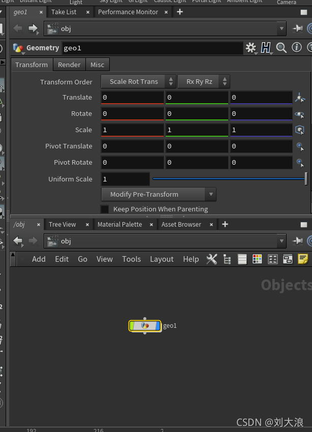This screenshot has height=432, width=312.
Task: Show node info with the i icon
Action: (x=297, y=47)
